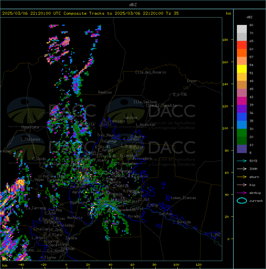This screenshot has height=269, width=266.
Task: Select the bright yellow band of dBZ scale
Action: (242, 69)
